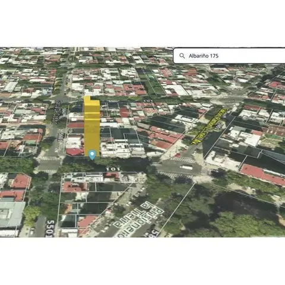Focus the search field showing Albariño 175
The height and width of the screenshot is (285, 285).
click(229, 56)
